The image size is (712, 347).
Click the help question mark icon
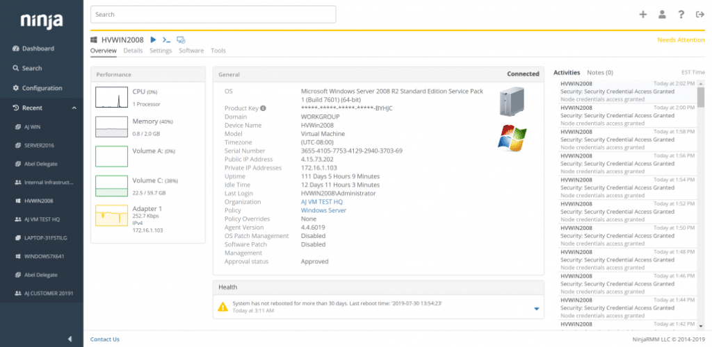(x=681, y=15)
